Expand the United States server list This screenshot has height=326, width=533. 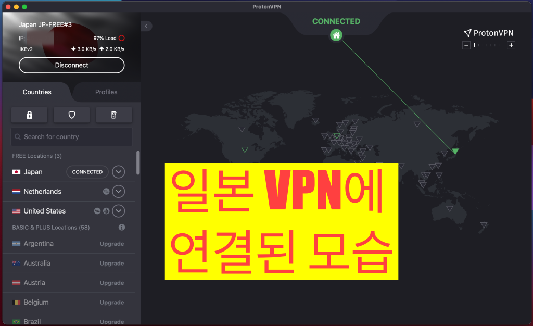[118, 211]
